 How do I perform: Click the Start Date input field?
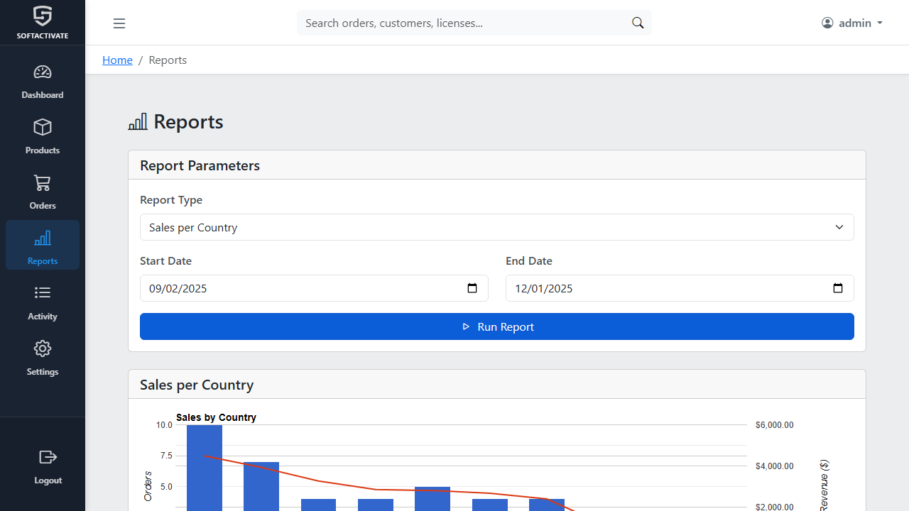[x=298, y=288]
